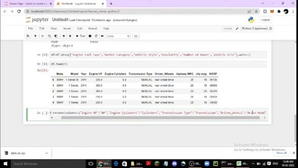The height and width of the screenshot is (168, 298).
Task: Click the kernel idle circle indicator
Action: (271, 28)
